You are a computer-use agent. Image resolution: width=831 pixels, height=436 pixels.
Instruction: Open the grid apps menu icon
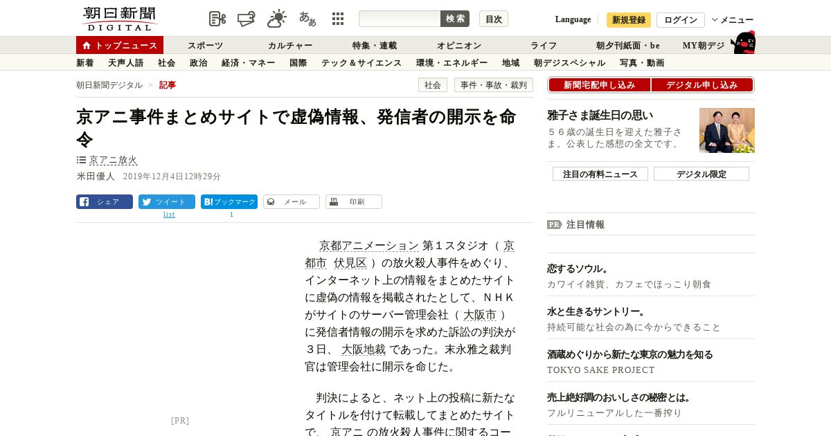(338, 19)
